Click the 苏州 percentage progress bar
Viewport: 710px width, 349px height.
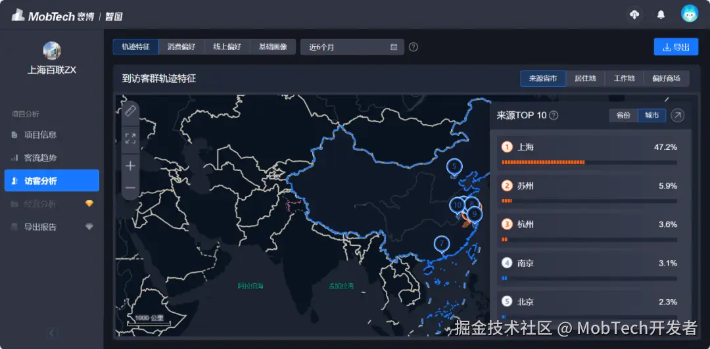coord(590,201)
